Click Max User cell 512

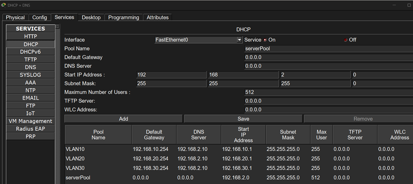(x=316, y=178)
